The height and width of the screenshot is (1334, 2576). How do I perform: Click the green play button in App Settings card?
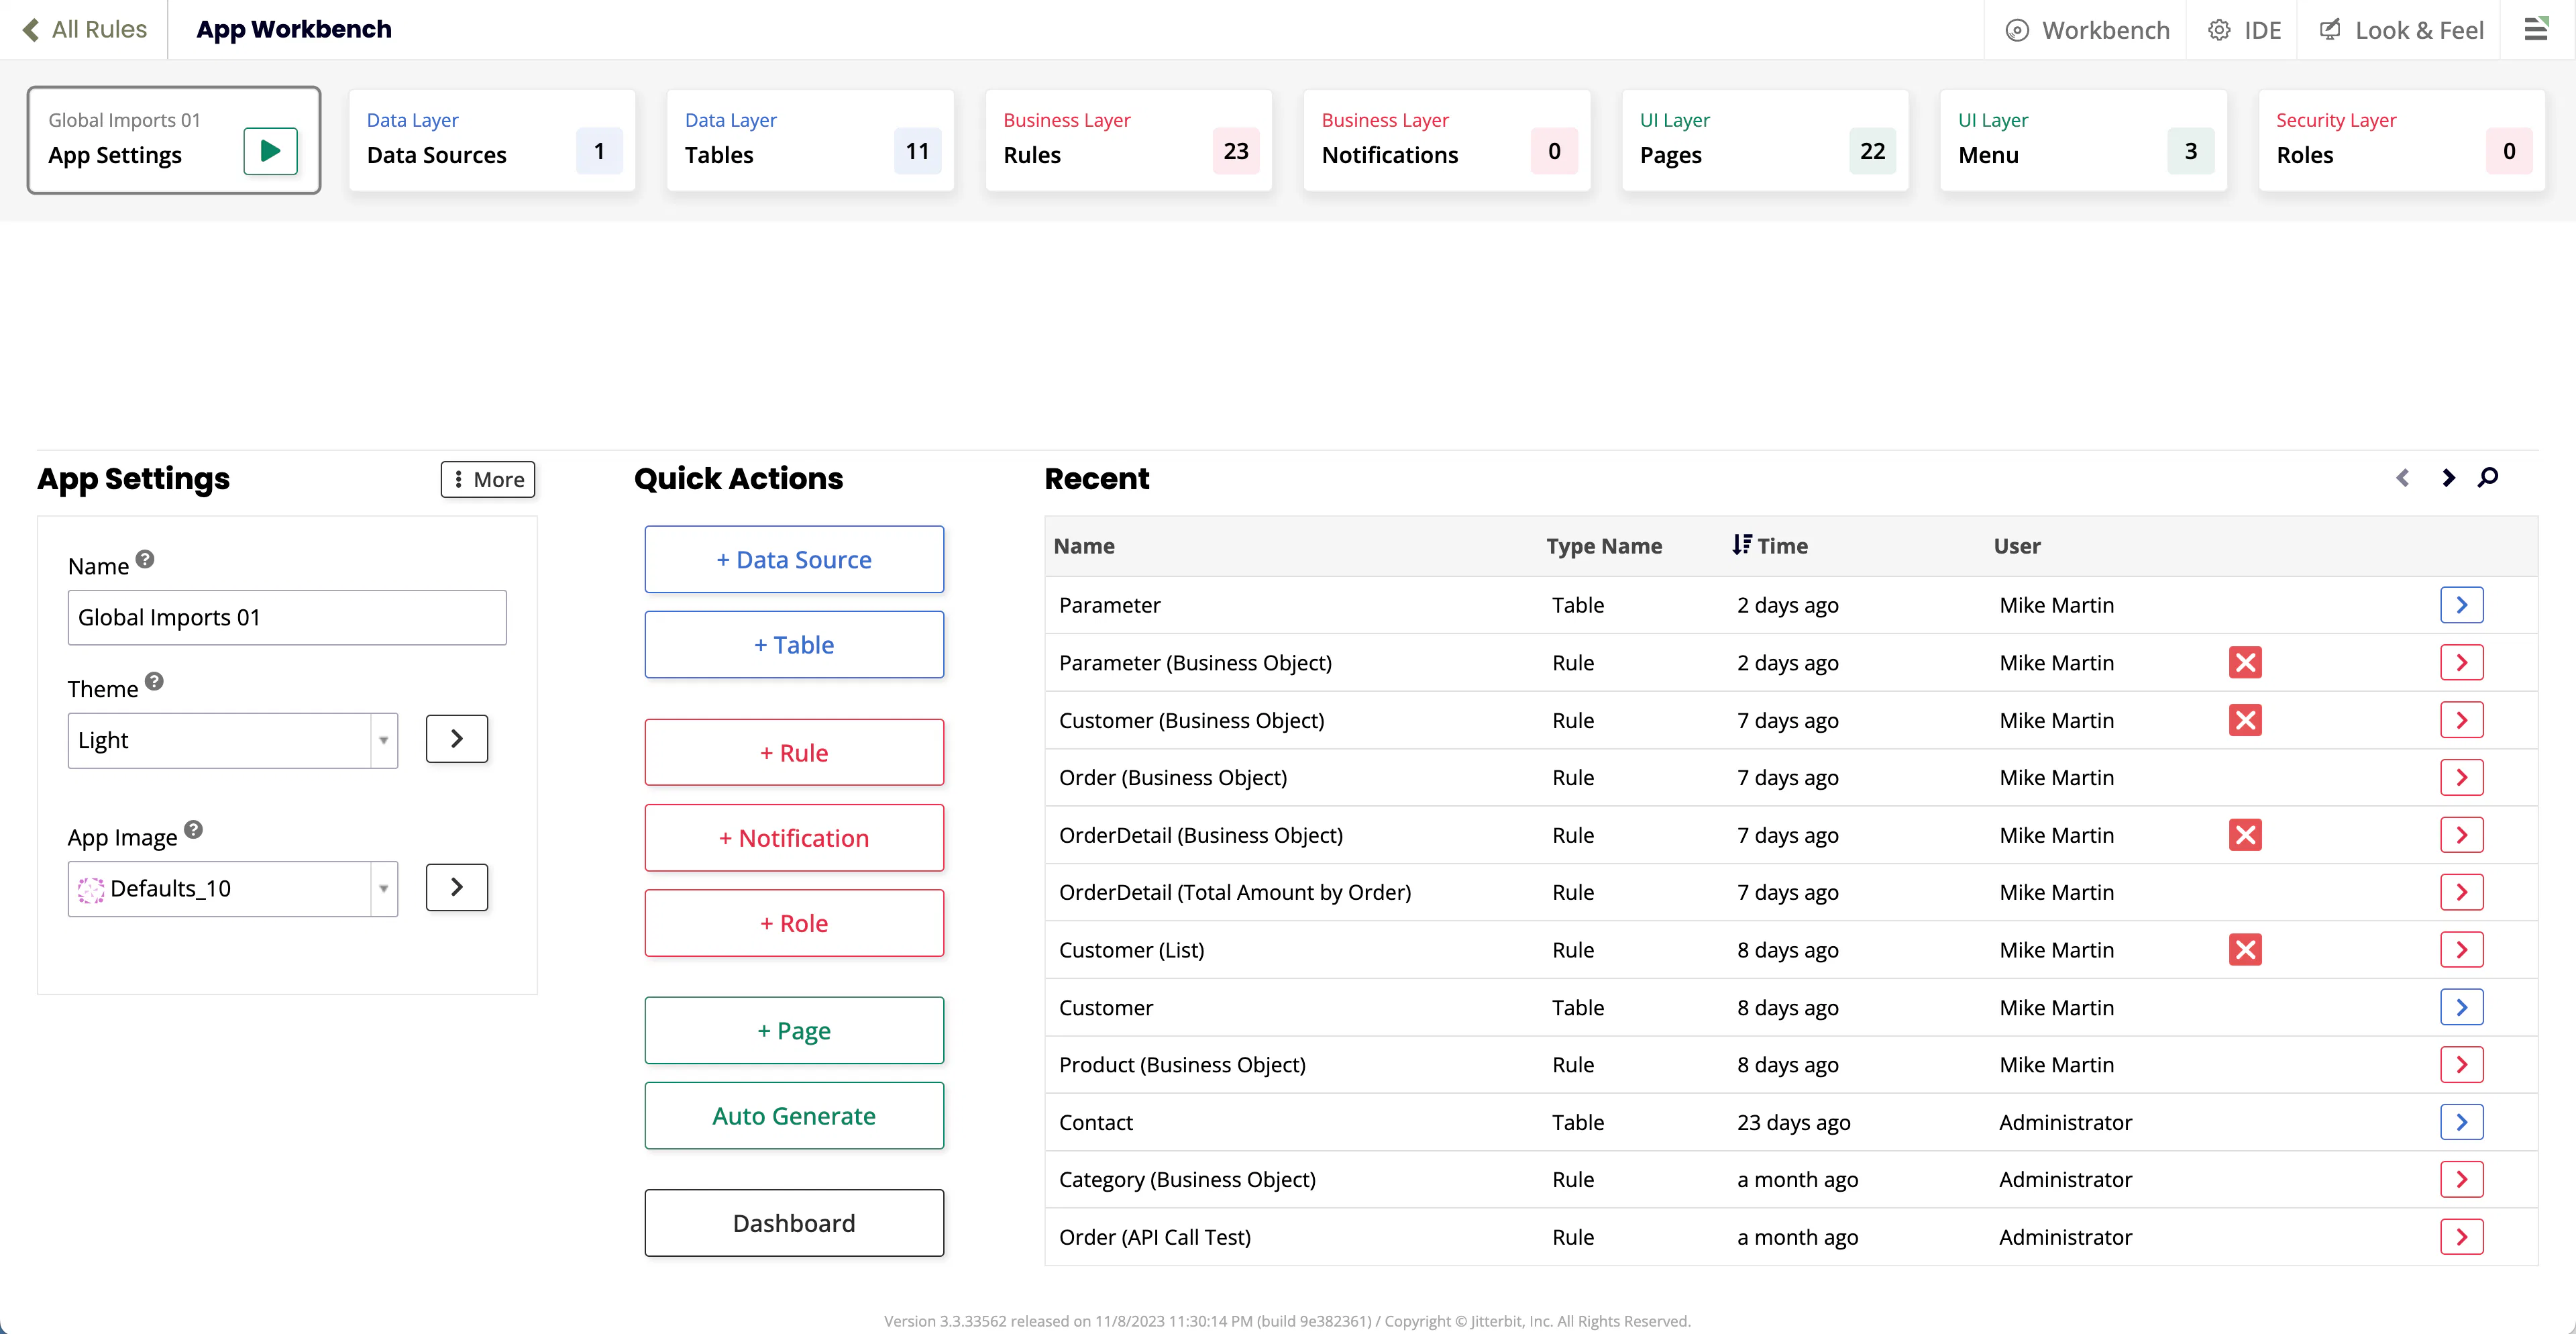click(270, 151)
